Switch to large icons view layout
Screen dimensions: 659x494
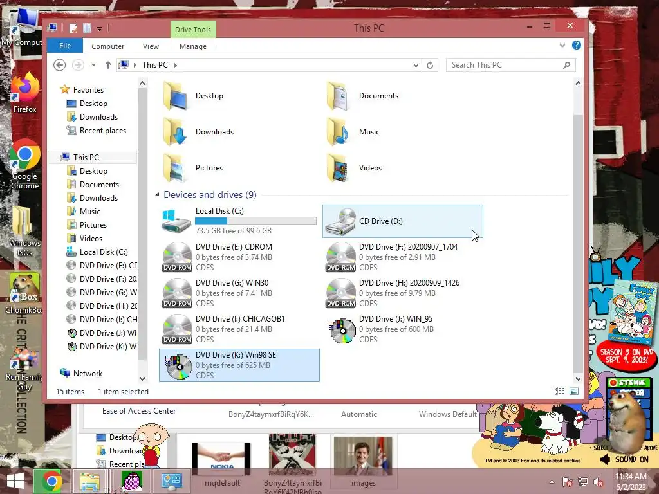click(x=573, y=391)
